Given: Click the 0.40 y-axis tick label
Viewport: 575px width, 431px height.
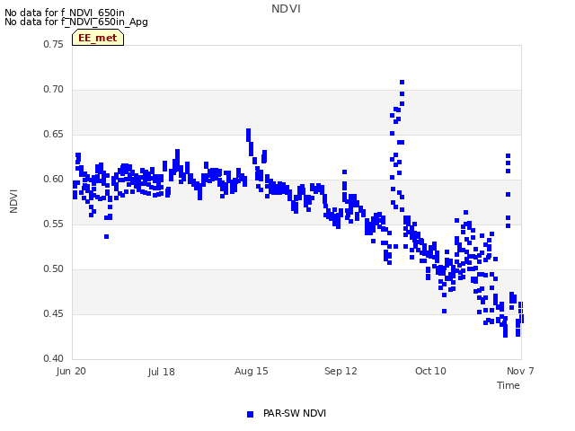Looking at the screenshot, I should tap(54, 358).
